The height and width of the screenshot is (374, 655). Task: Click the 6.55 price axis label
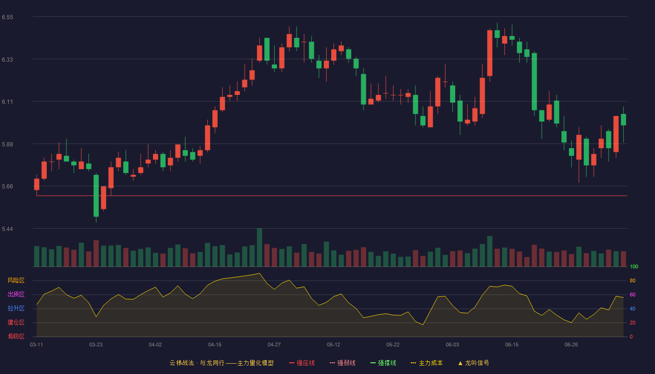pyautogui.click(x=7, y=17)
